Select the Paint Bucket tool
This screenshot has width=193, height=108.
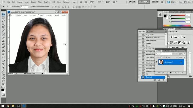pyautogui.click(x=3, y=51)
